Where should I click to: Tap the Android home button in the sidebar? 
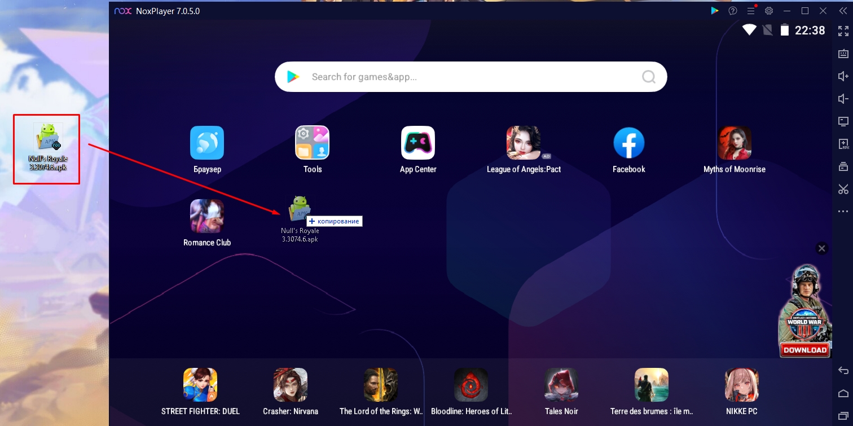coord(843,393)
